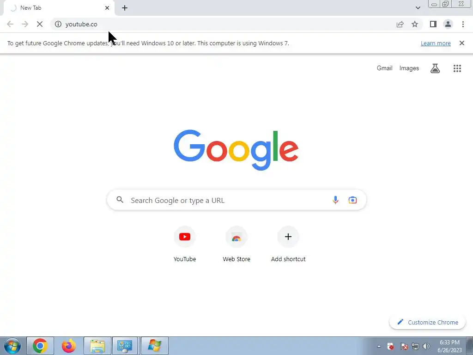Open Action Center flag tray icon
The image size is (473, 355).
404,346
